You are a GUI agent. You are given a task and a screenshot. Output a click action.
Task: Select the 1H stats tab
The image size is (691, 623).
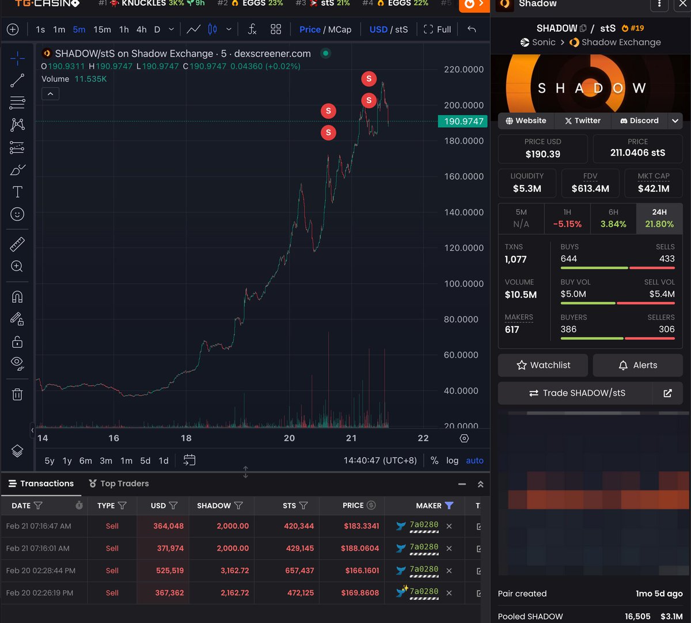(x=567, y=218)
